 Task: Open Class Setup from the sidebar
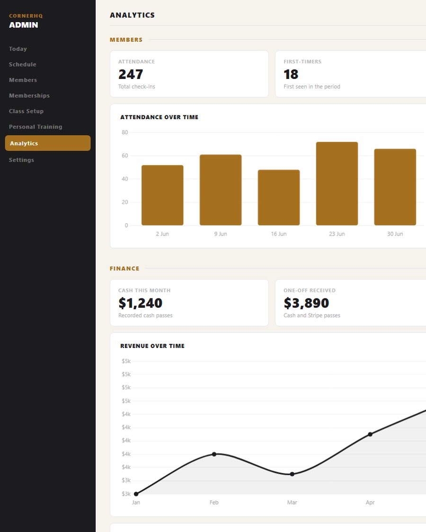26,111
